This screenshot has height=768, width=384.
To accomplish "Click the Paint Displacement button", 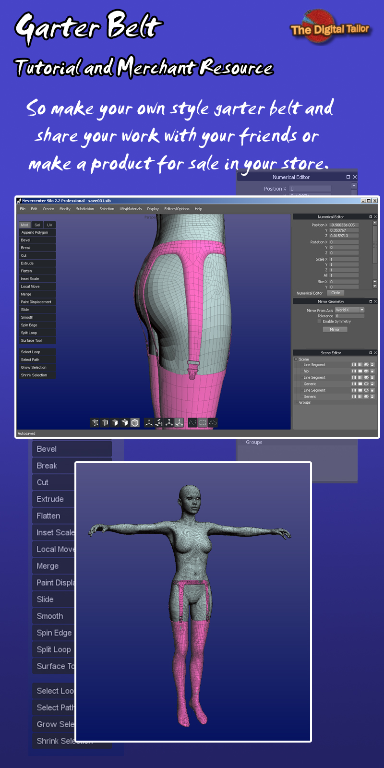I will click(x=37, y=302).
